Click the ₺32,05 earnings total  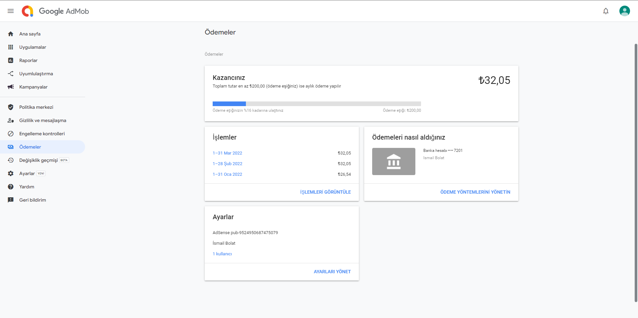pos(494,80)
